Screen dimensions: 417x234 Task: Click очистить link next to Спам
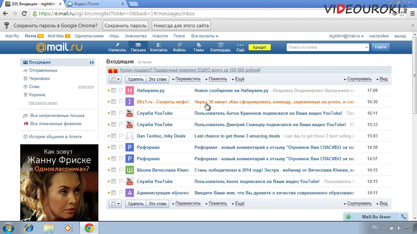pyautogui.click(x=86, y=87)
